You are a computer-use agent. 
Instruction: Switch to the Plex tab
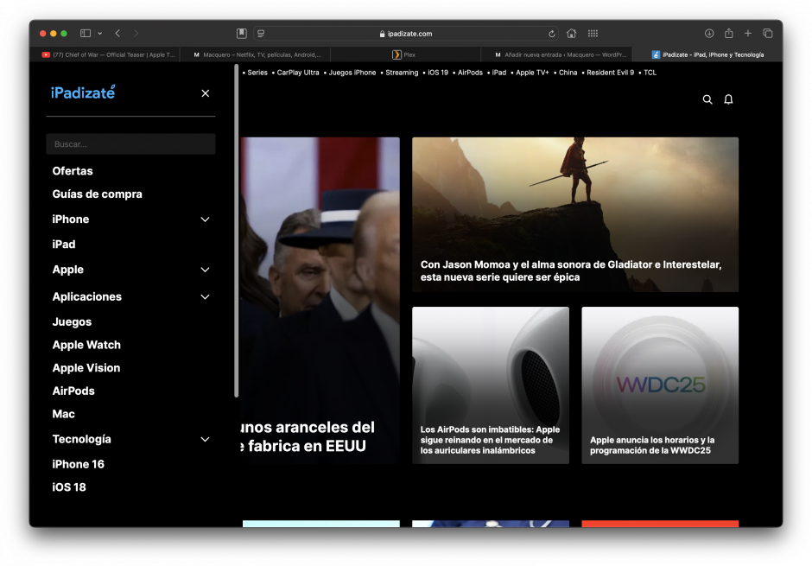coord(405,54)
